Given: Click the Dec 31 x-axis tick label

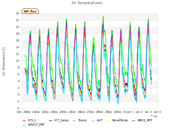Looking at the screenshot, I should (x=122, y=112).
